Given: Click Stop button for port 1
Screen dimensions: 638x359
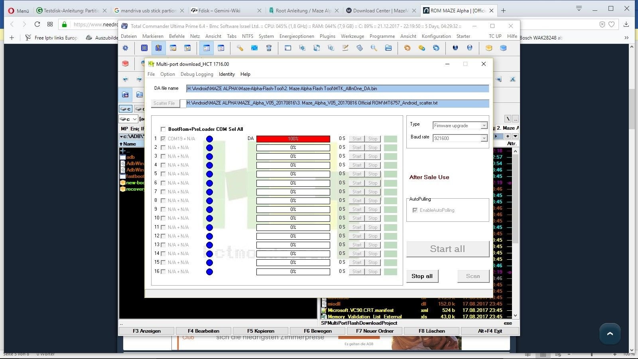Looking at the screenshot, I should [x=373, y=139].
